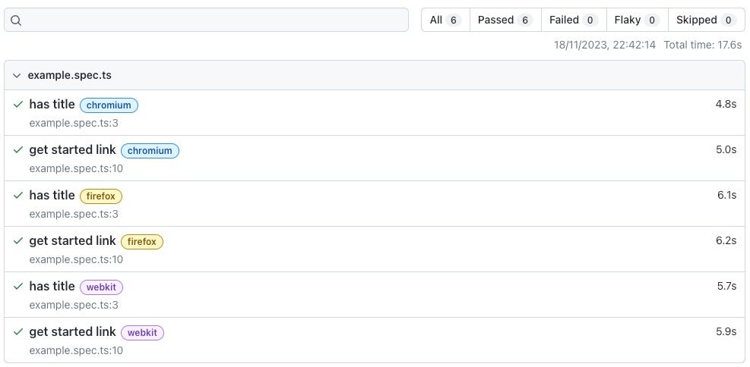Click passed checkmark of webkit get started link

click(18, 331)
